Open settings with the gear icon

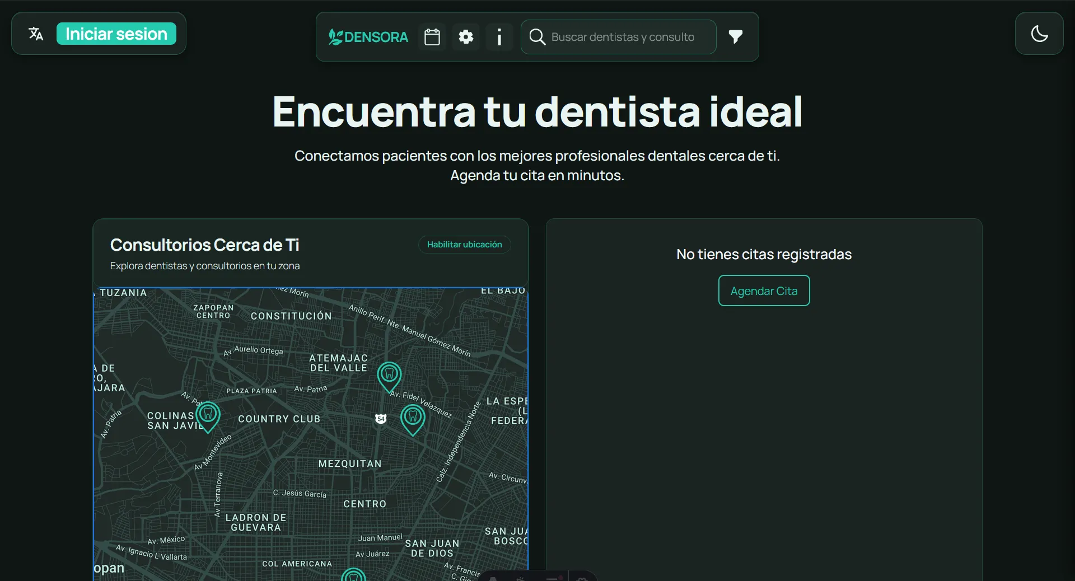466,38
